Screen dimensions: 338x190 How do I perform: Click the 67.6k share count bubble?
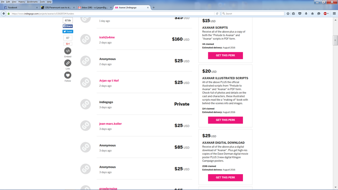[68, 20]
